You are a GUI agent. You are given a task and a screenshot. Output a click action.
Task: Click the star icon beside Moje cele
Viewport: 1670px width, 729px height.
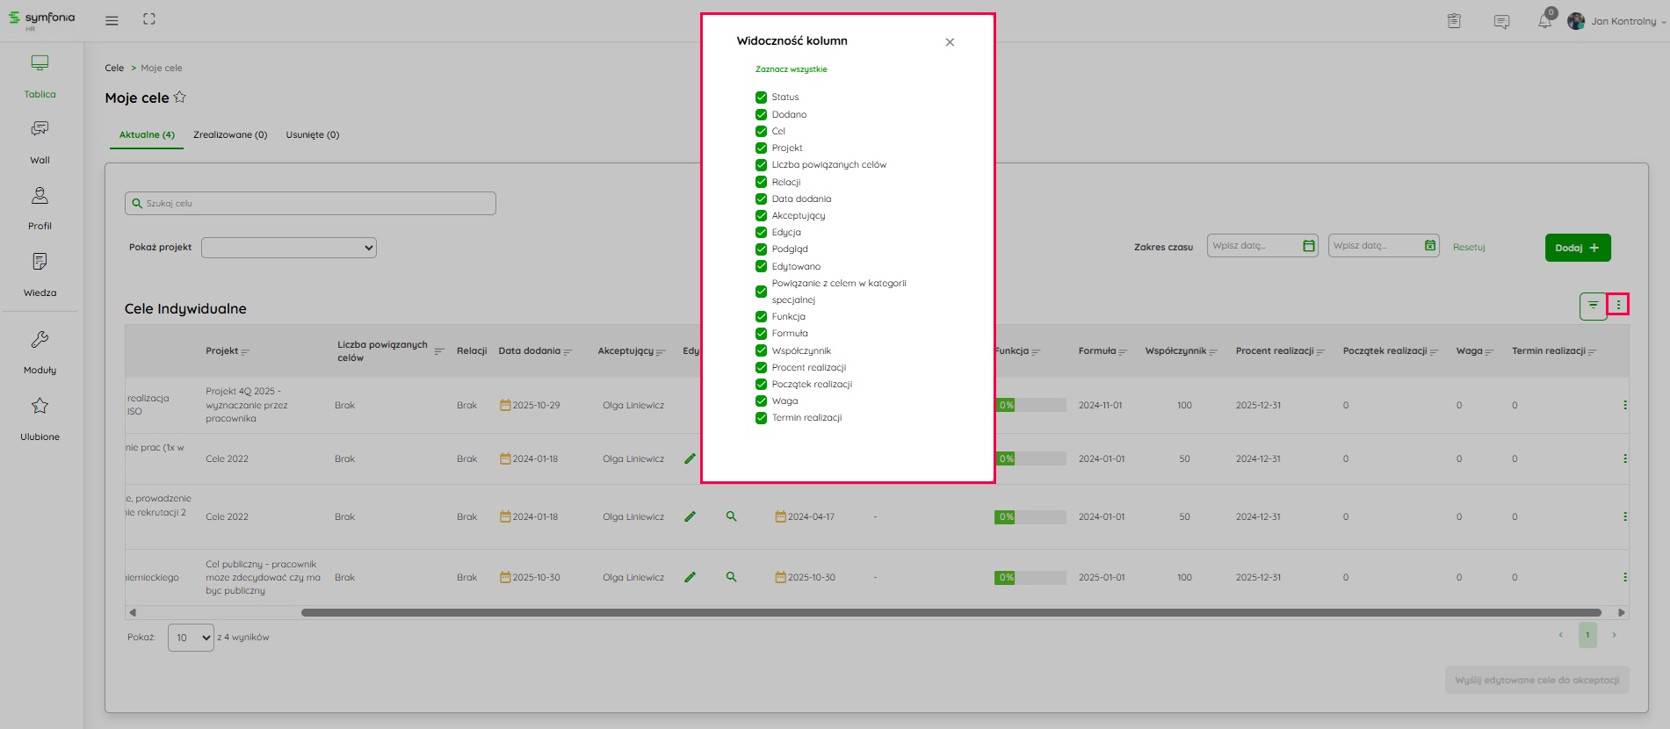click(180, 97)
